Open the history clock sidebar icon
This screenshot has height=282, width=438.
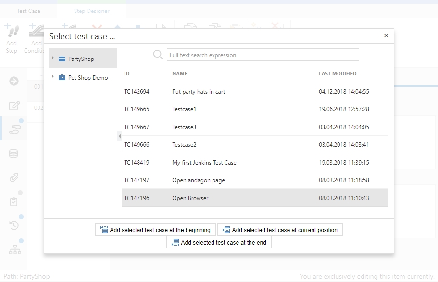[x=14, y=225]
